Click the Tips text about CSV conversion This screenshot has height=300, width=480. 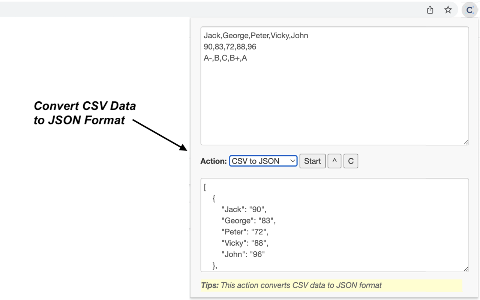(291, 285)
